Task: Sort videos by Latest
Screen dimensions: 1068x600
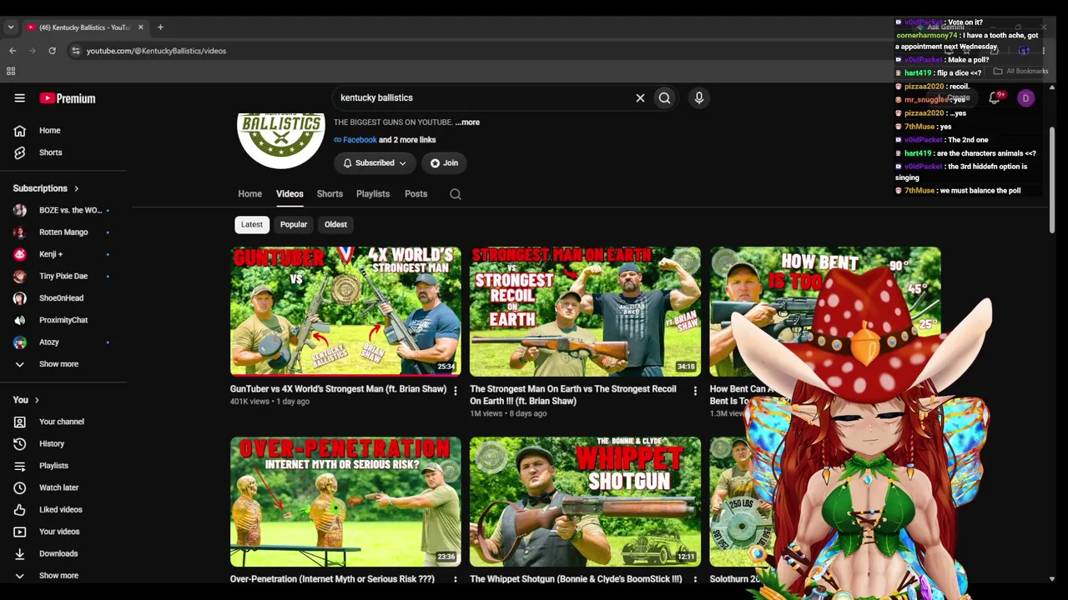Action: [251, 224]
